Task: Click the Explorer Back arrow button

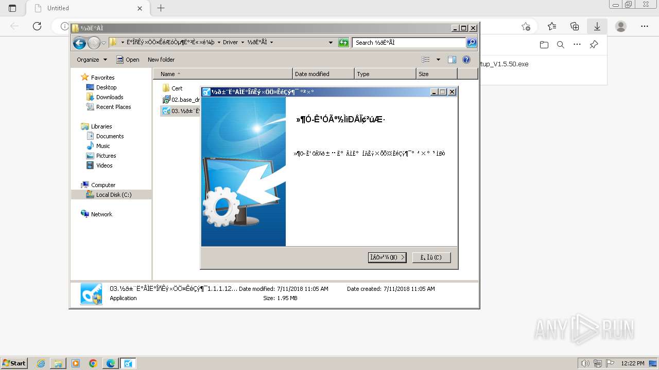Action: (x=79, y=43)
